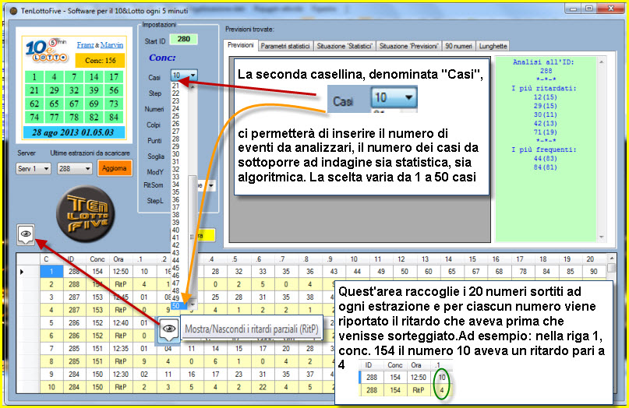
Task: Click the Start ID field showing 280
Action: click(183, 39)
